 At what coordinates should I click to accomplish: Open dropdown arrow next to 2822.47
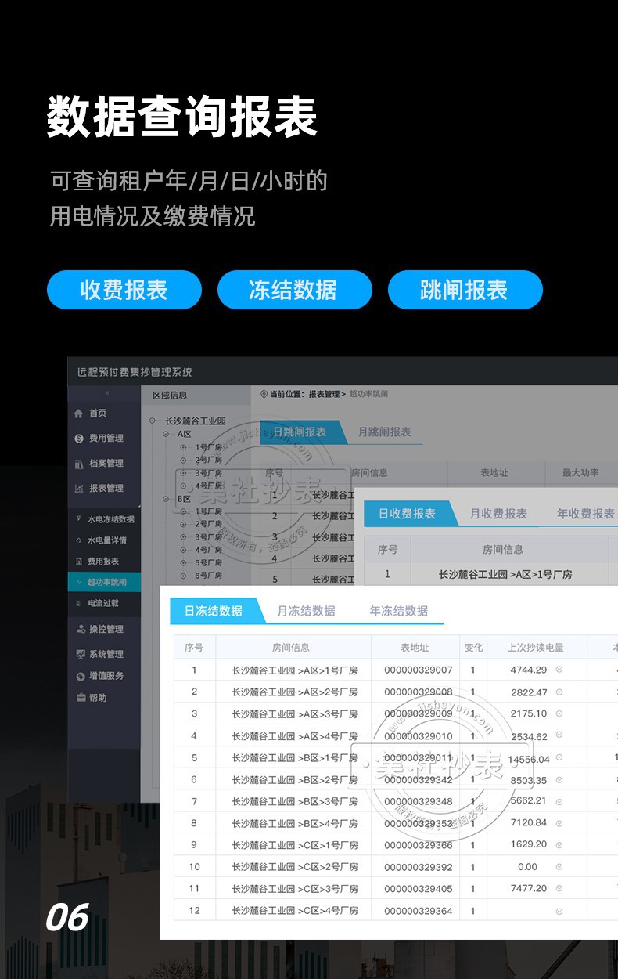tap(559, 692)
